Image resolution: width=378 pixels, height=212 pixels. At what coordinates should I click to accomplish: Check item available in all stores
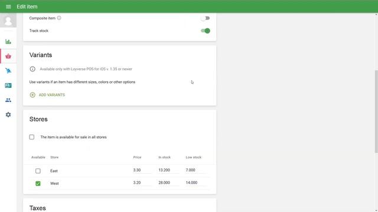[32, 137]
